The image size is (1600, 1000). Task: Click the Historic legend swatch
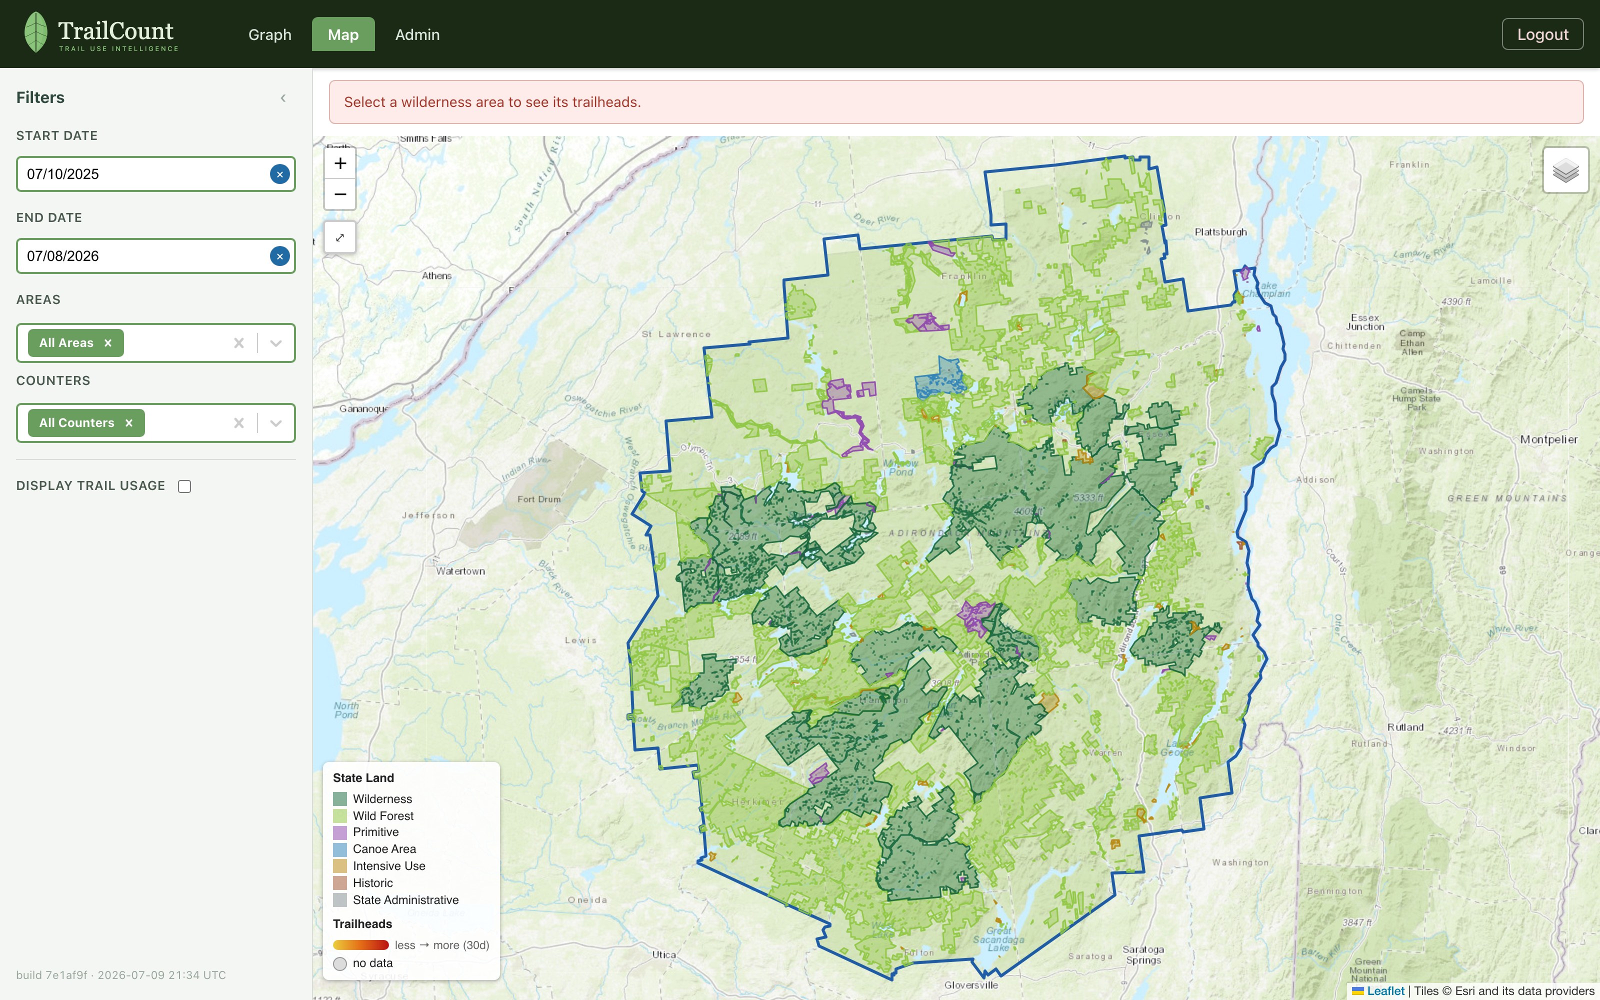pos(340,883)
